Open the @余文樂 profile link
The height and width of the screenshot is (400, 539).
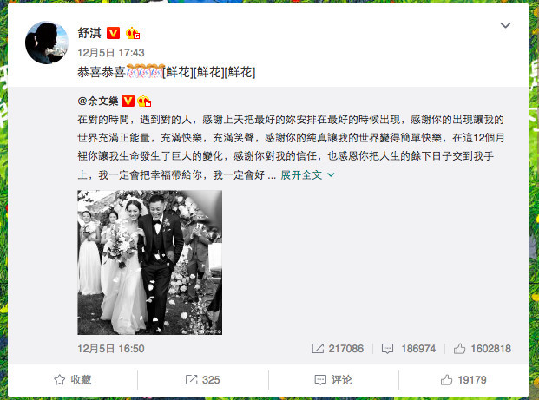[98, 101]
